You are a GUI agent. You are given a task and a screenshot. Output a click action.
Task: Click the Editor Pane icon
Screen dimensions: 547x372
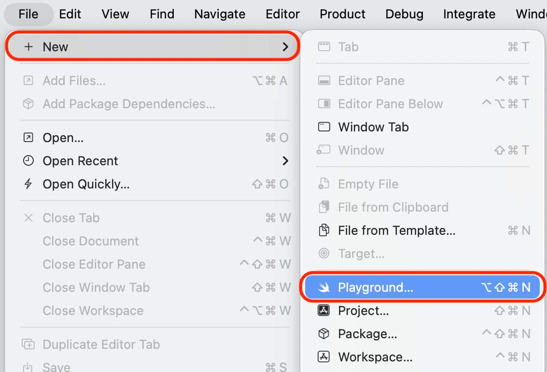coord(324,81)
